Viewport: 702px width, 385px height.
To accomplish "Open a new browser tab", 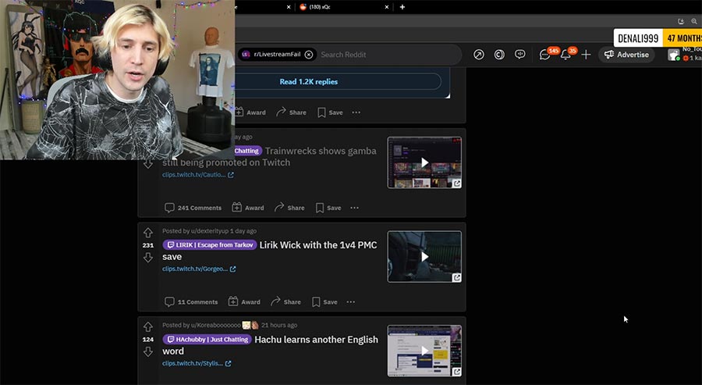I will tap(402, 7).
